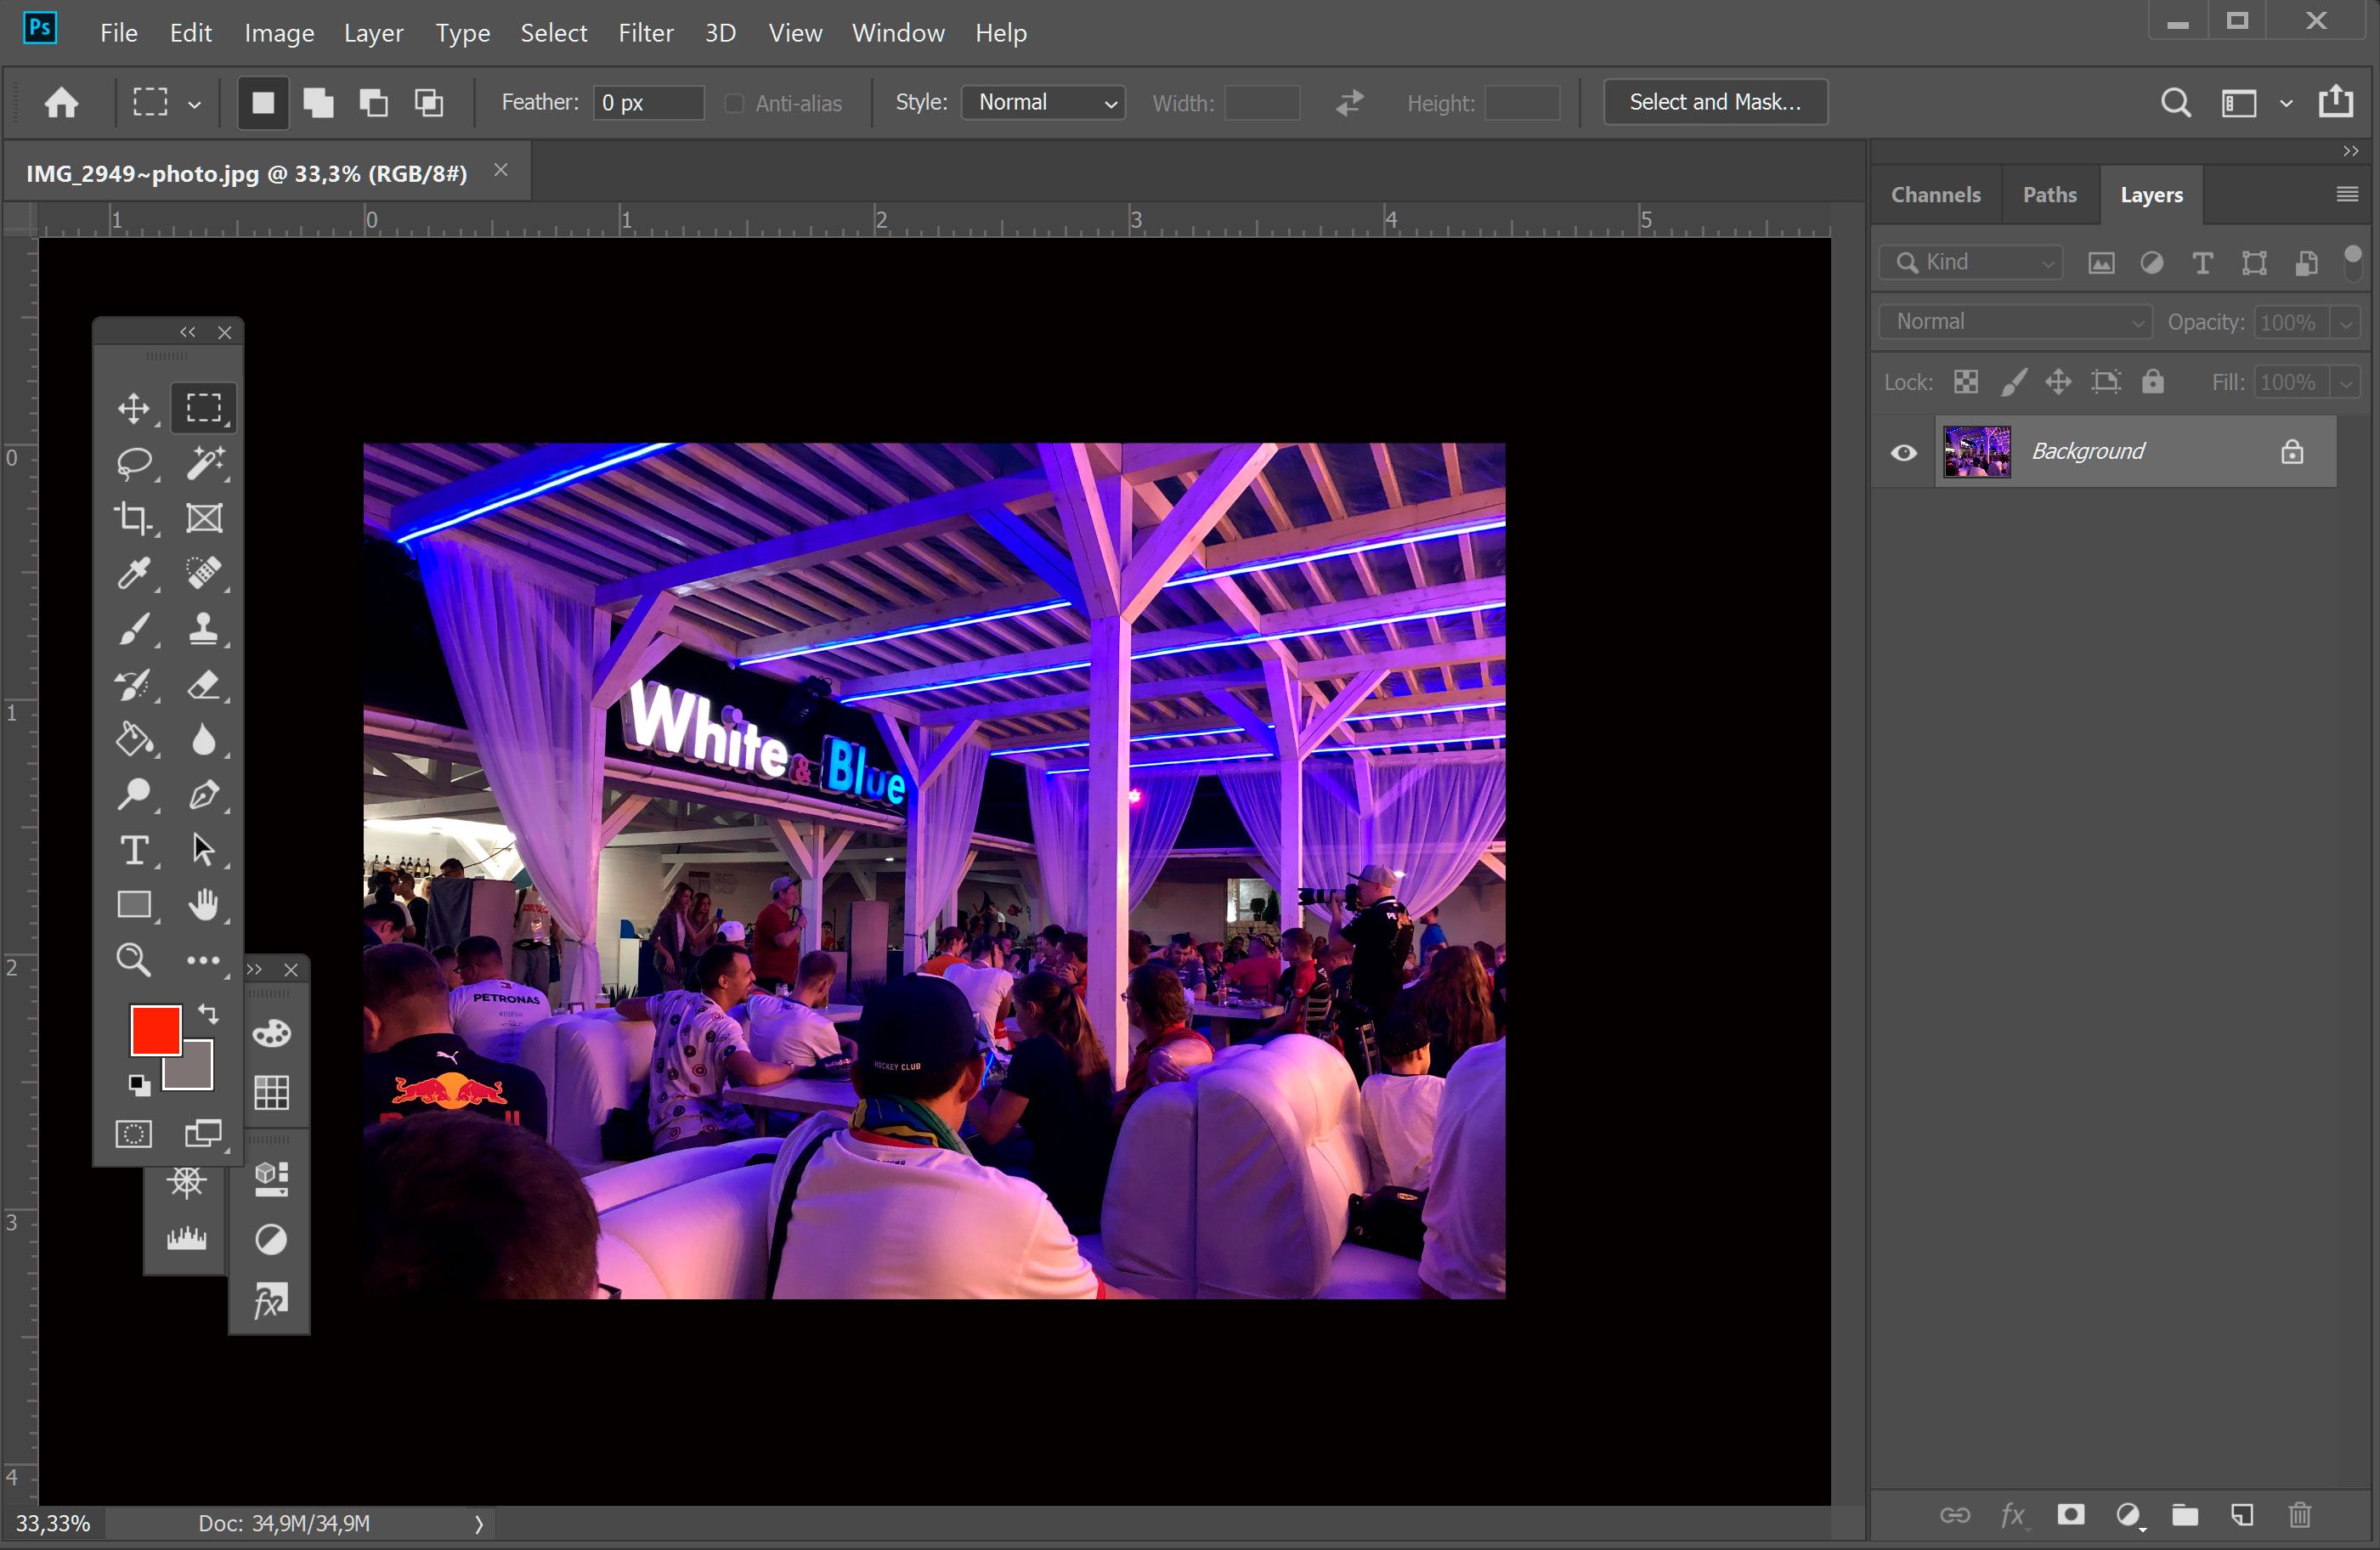Select the Brush tool
Image resolution: width=2380 pixels, height=1550 pixels.
tap(133, 628)
